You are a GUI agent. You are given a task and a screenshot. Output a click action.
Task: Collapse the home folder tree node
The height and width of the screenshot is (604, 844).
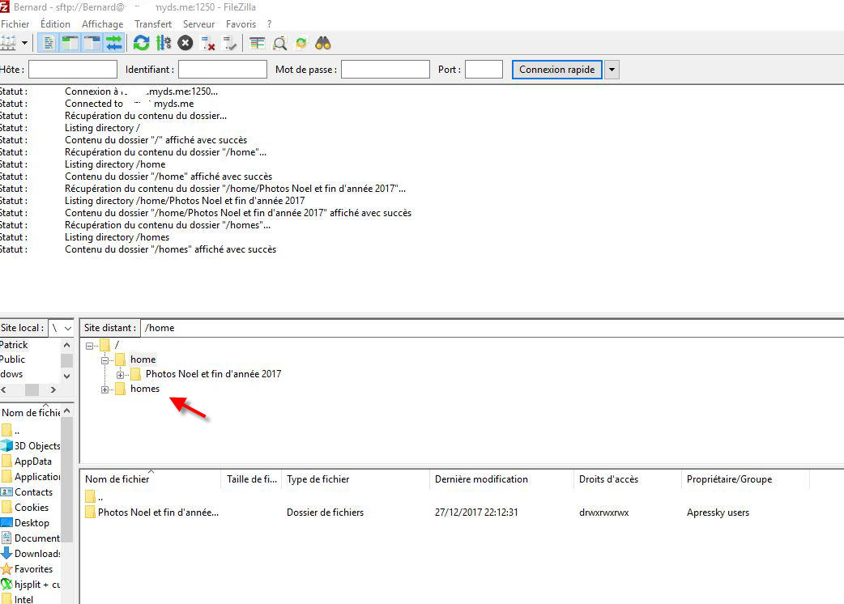[105, 359]
